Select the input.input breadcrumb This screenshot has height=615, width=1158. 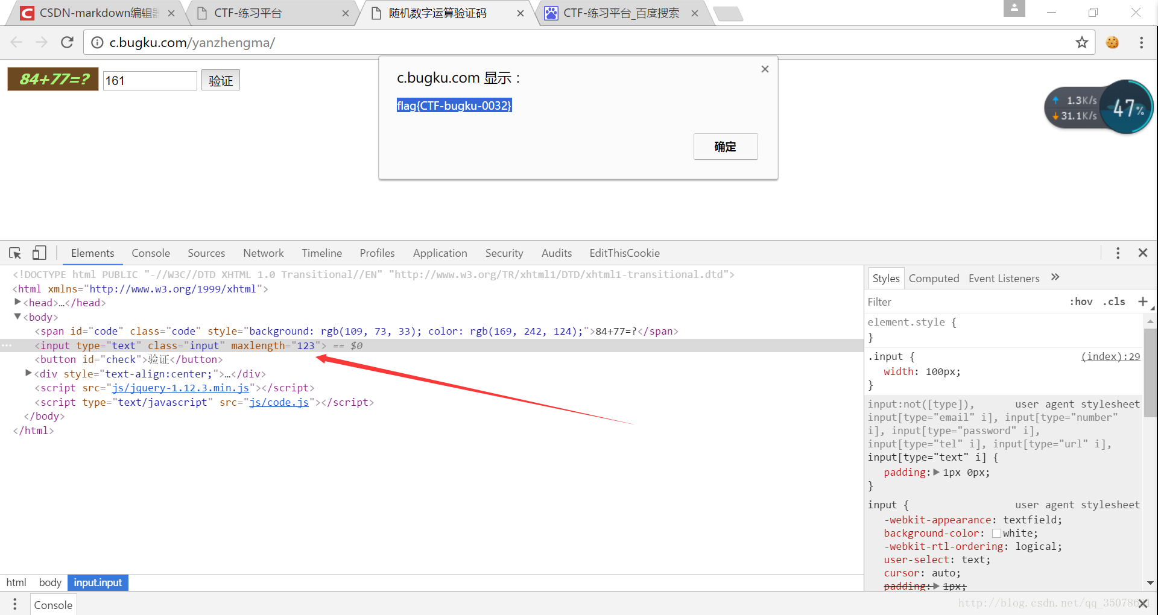point(98,582)
